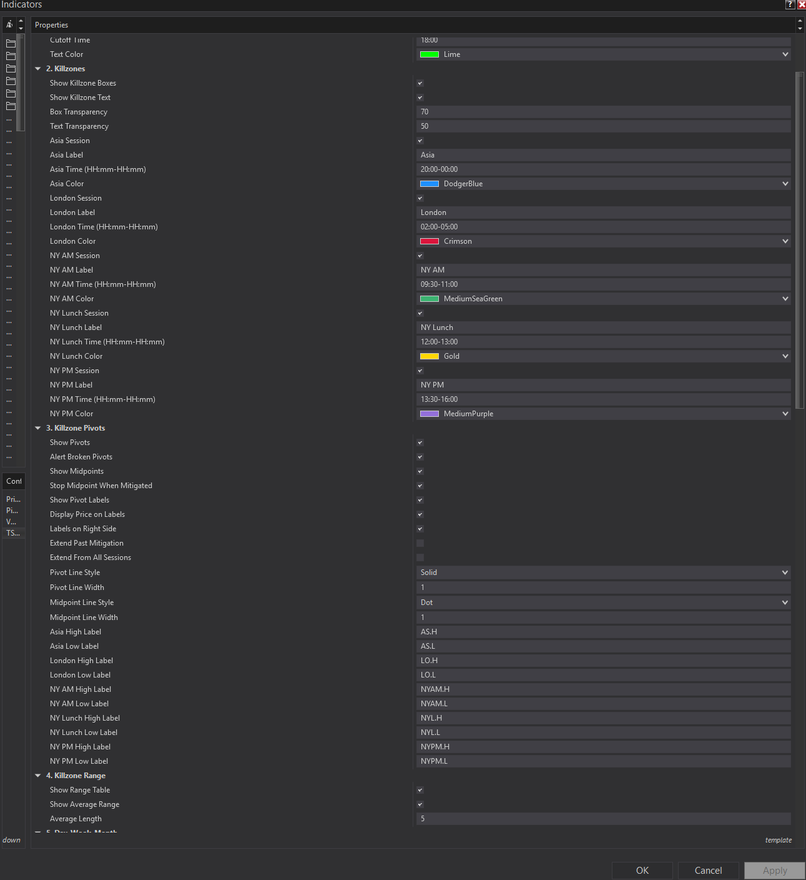Click the up arrow at the Properties header's right edge
806x880 pixels.
click(800, 21)
